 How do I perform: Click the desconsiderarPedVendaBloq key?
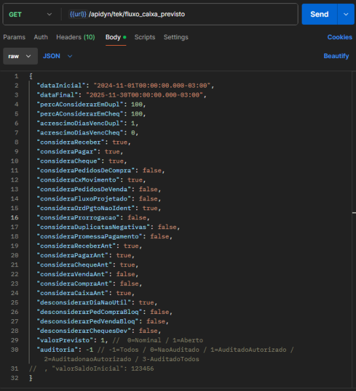coord(88,322)
